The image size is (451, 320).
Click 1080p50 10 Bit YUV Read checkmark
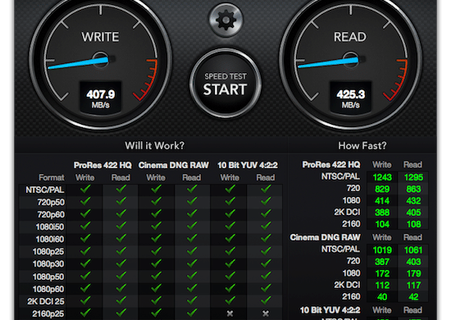(x=266, y=277)
